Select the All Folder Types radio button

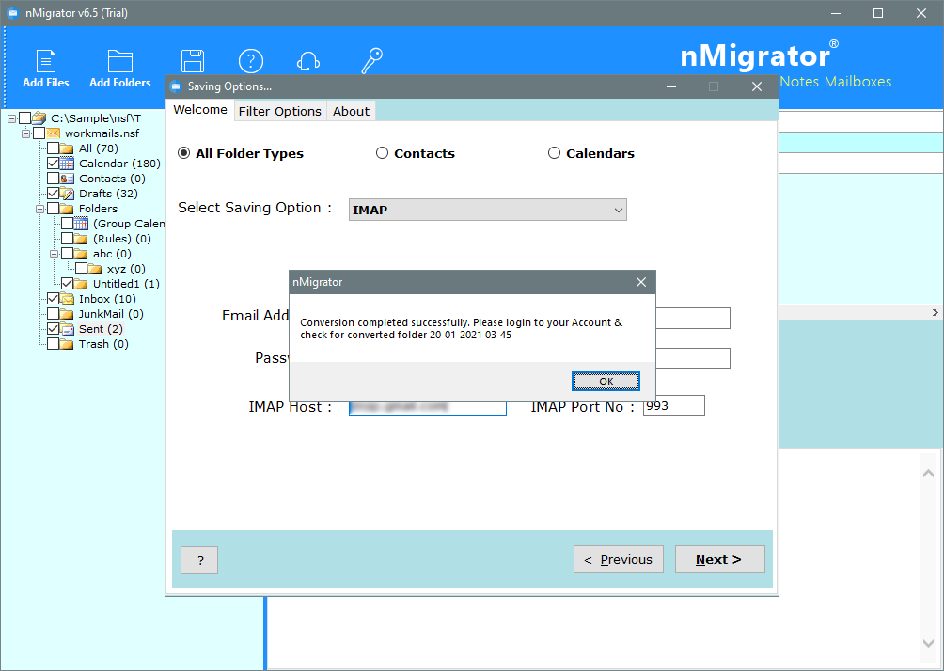tap(183, 153)
